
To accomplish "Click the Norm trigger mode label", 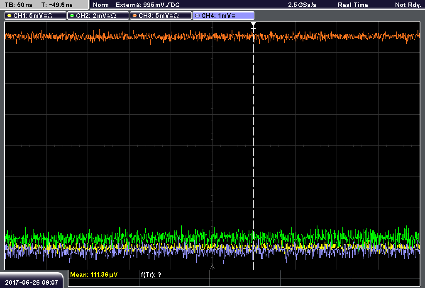I will click(101, 5).
